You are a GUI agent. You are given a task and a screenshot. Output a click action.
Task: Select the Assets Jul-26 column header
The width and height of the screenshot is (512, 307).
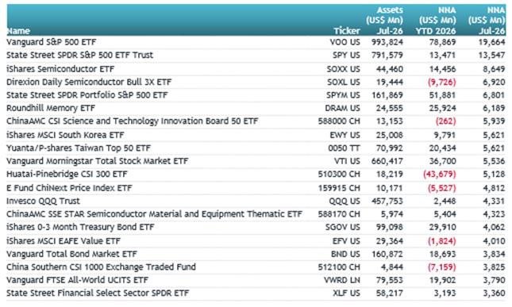pos(385,21)
